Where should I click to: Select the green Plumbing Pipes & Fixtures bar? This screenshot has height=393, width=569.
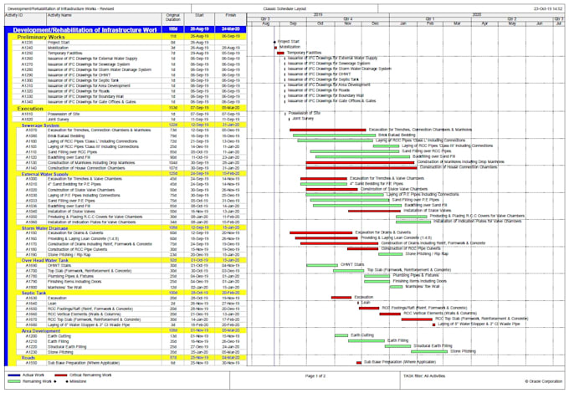coord(377,276)
